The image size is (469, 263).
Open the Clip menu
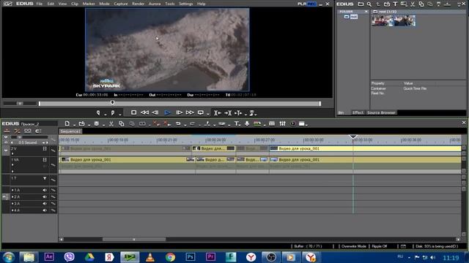(75, 4)
